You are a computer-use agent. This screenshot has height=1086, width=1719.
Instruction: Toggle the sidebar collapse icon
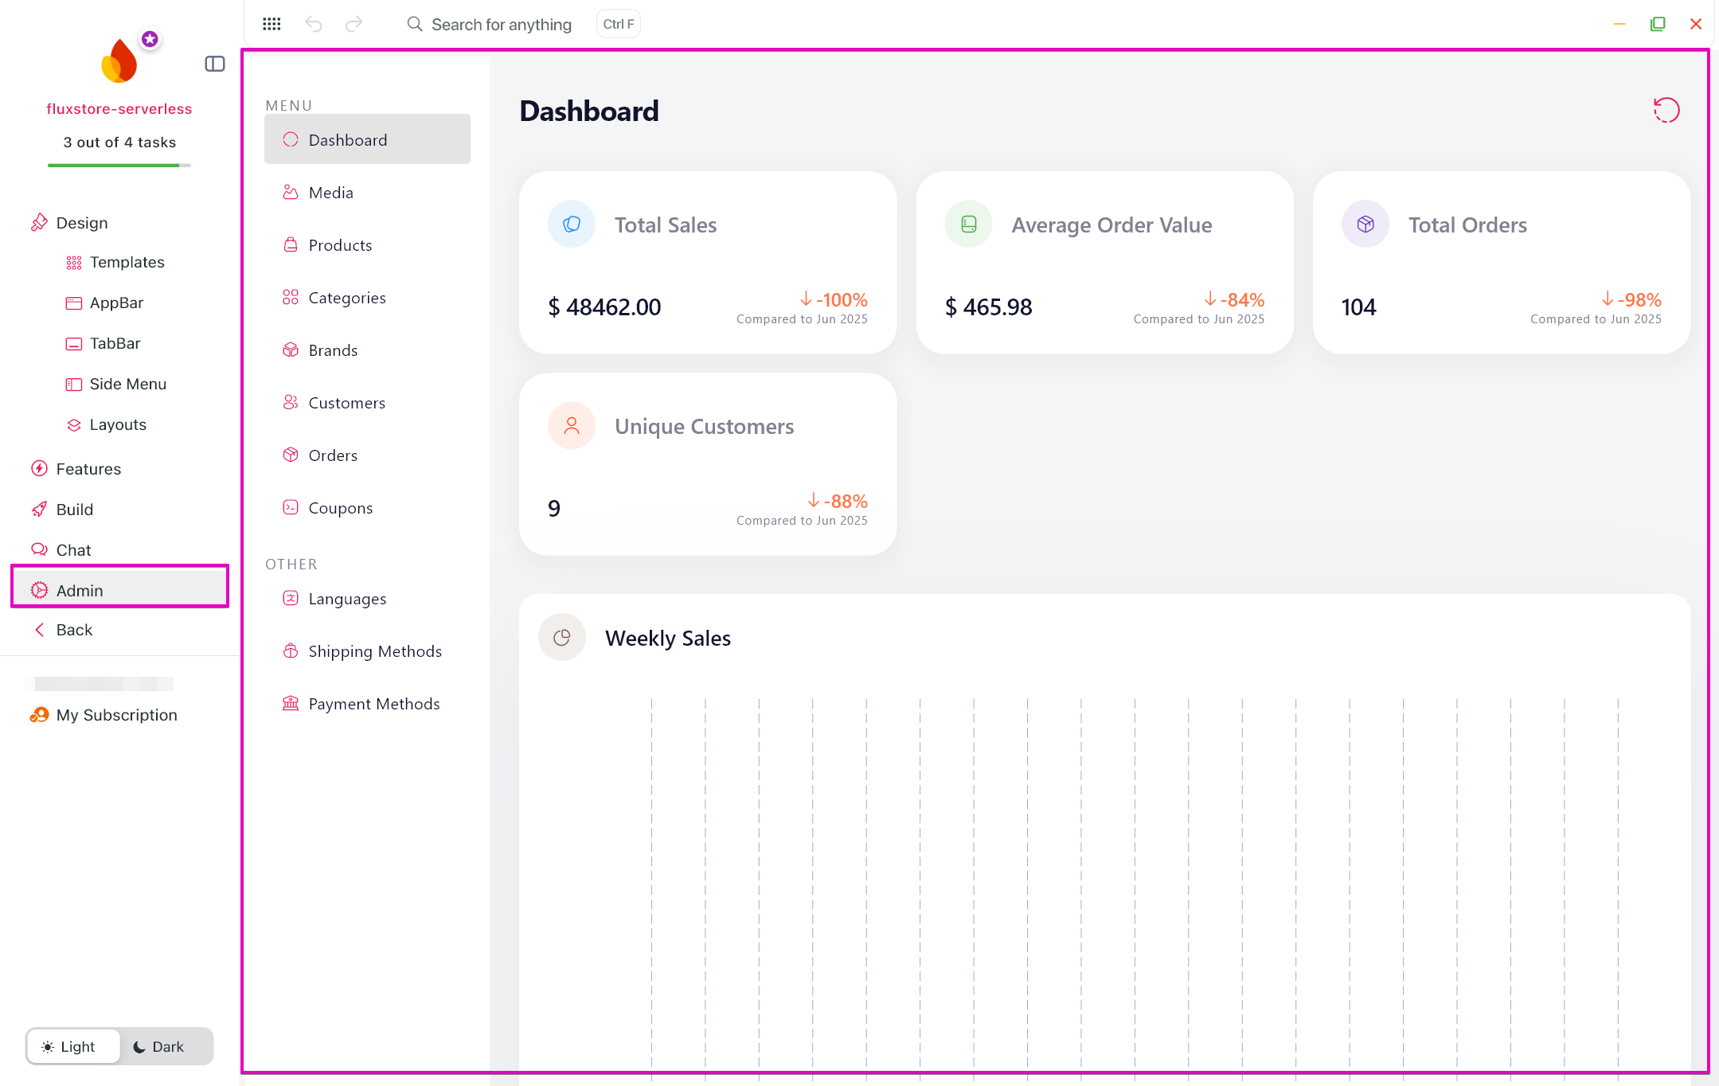click(x=215, y=64)
